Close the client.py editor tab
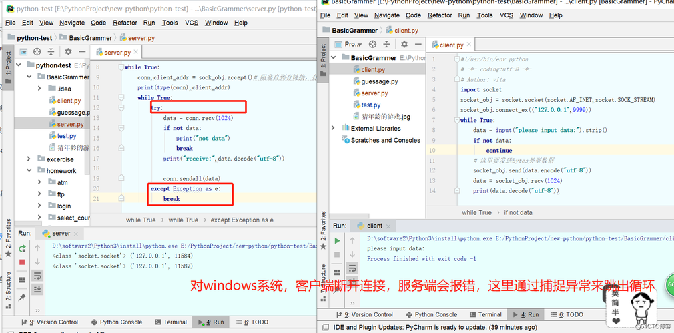This screenshot has height=333, width=674. 468,45
